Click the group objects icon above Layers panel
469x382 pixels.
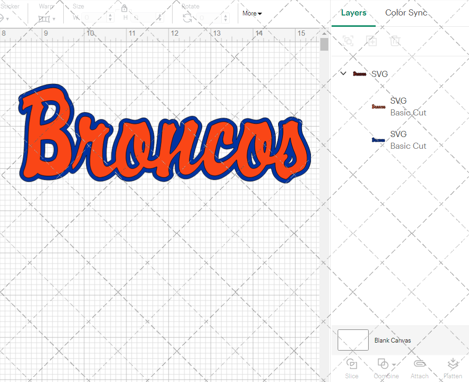click(x=348, y=41)
